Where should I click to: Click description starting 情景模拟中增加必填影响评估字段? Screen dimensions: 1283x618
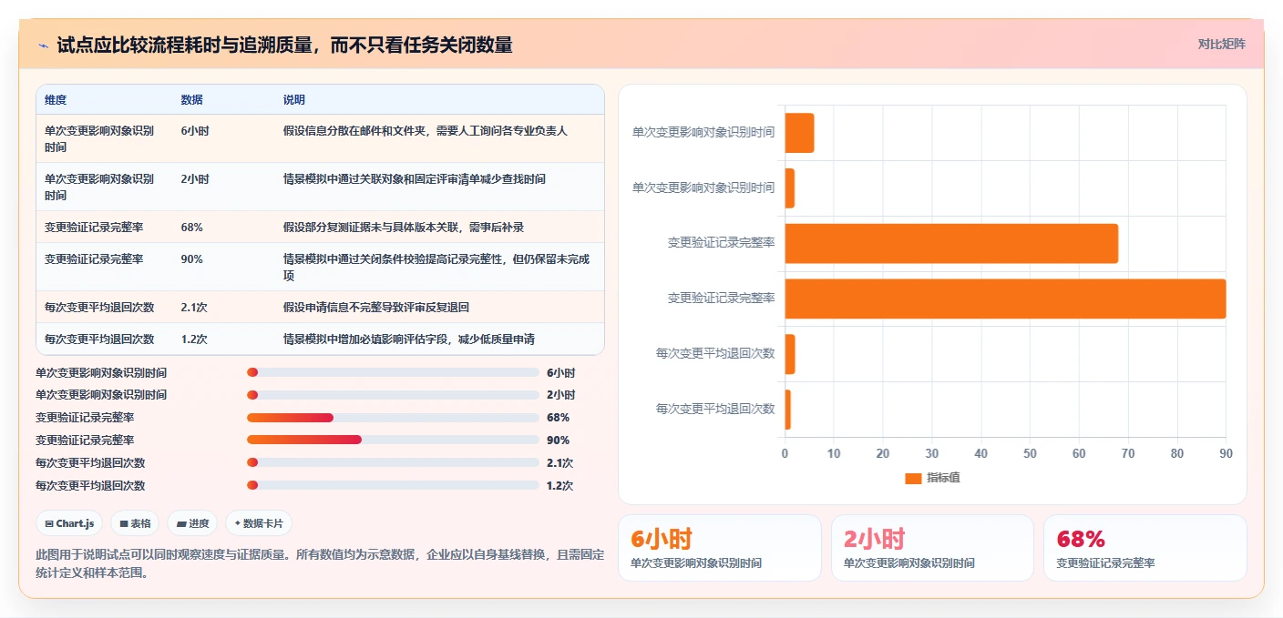[x=409, y=339]
